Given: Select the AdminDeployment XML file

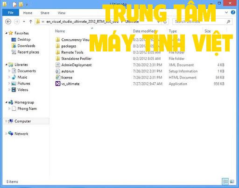Looking at the screenshot, I should tap(77, 65).
